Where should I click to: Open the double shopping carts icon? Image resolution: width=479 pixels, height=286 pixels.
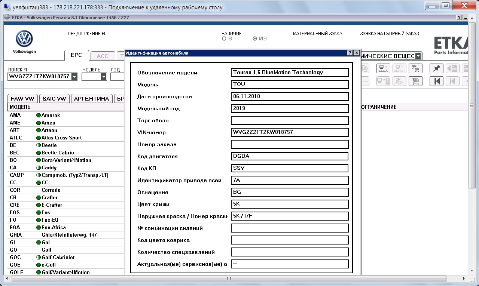tap(415, 68)
